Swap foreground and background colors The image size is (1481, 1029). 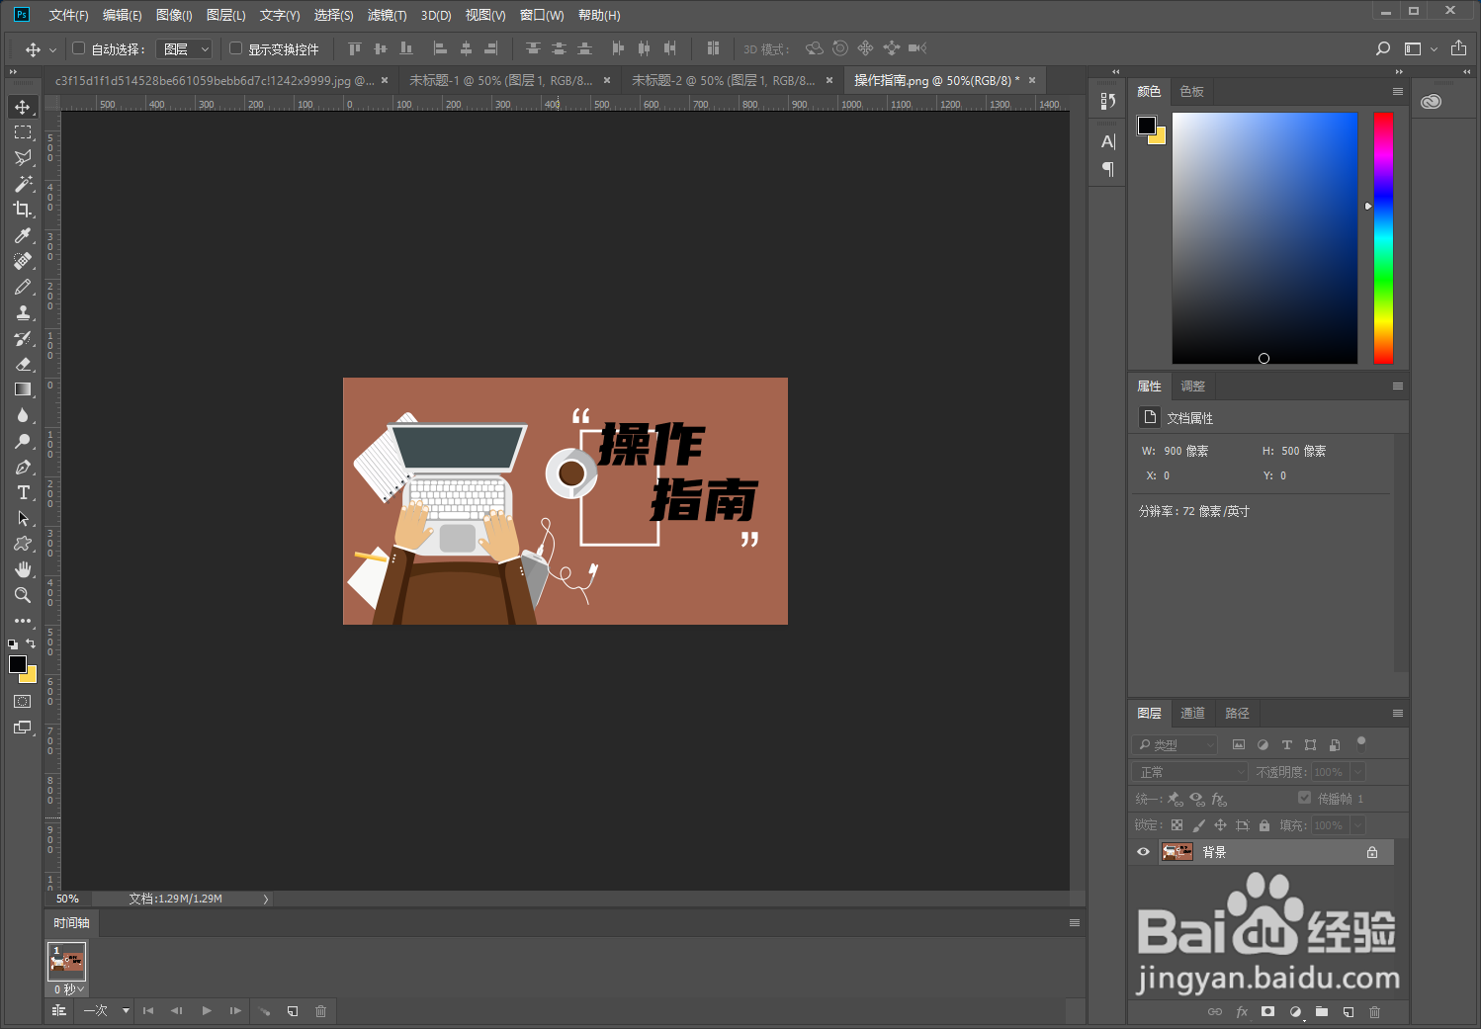coord(31,643)
